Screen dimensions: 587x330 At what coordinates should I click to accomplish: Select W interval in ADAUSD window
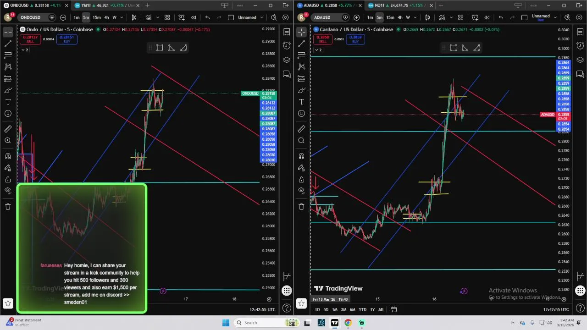coord(408,17)
